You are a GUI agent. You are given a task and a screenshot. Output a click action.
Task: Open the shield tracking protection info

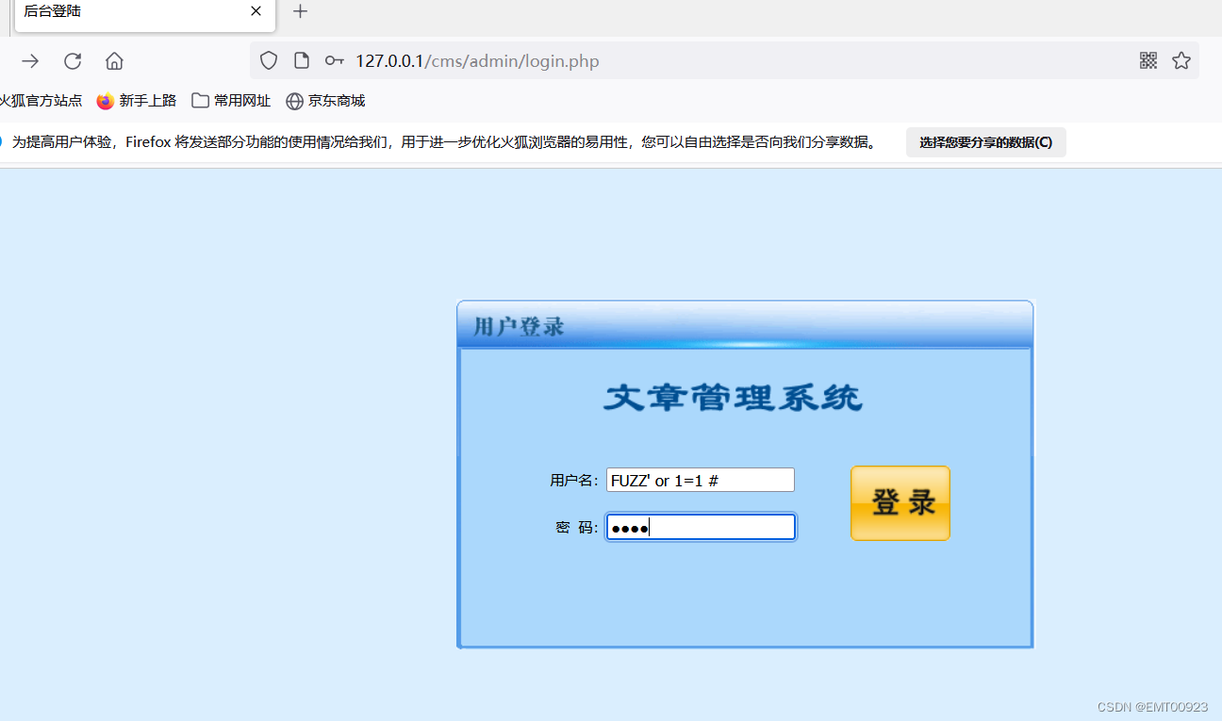[269, 60]
